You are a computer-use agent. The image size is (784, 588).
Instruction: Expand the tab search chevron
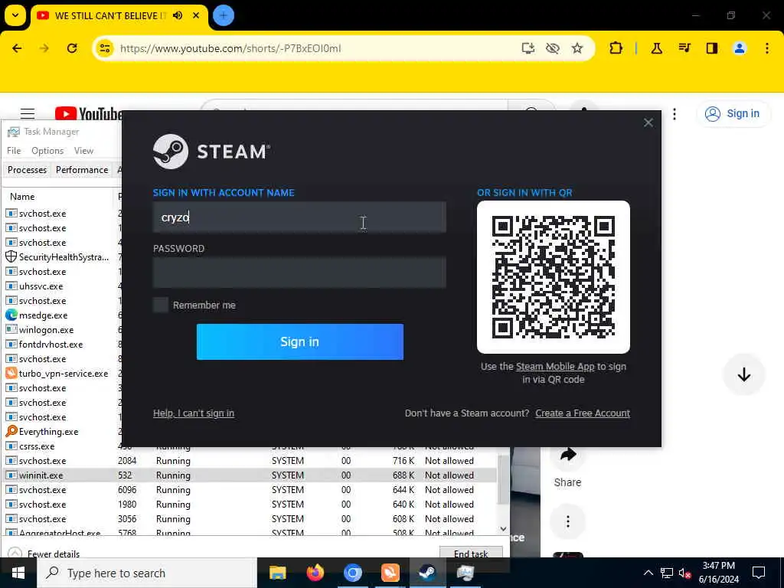point(15,15)
